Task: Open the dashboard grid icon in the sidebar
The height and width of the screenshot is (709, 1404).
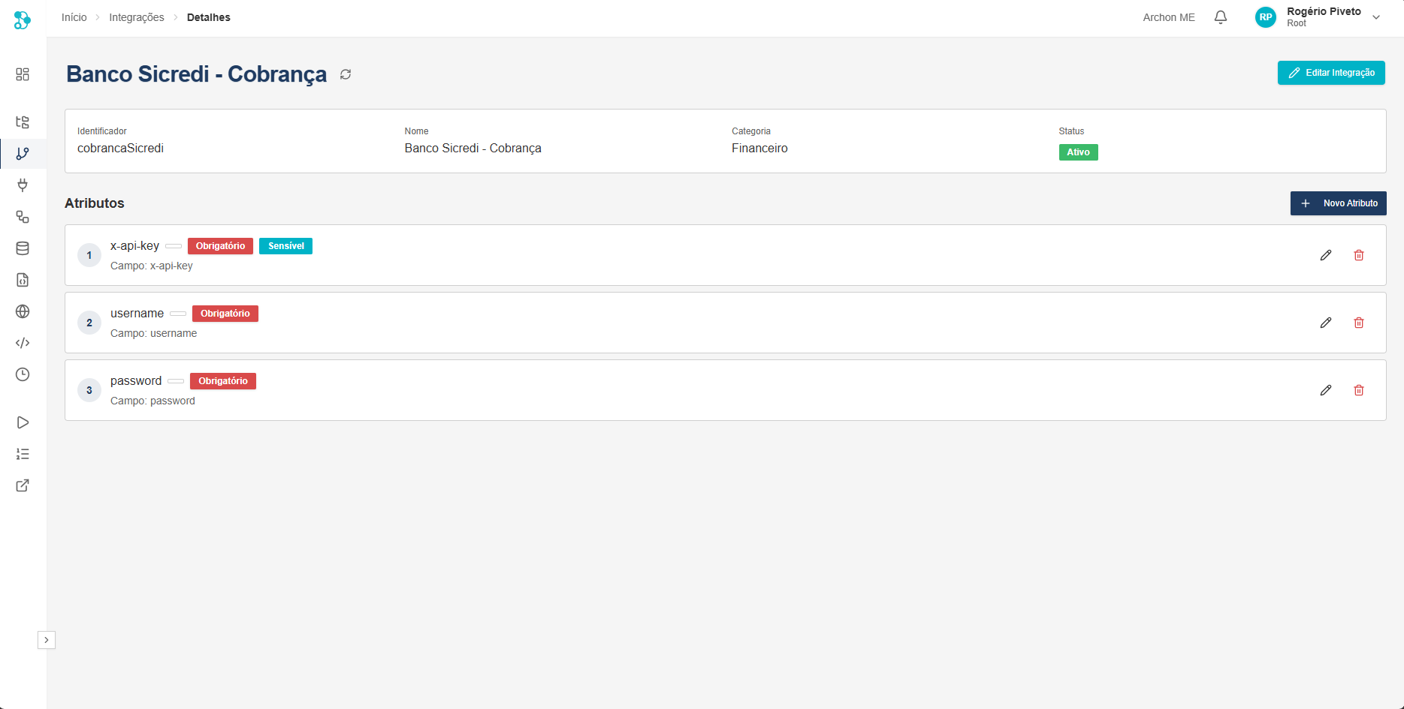Action: coord(23,74)
